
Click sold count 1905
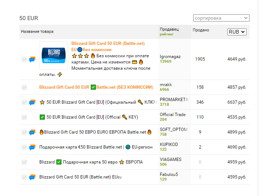[200, 59]
